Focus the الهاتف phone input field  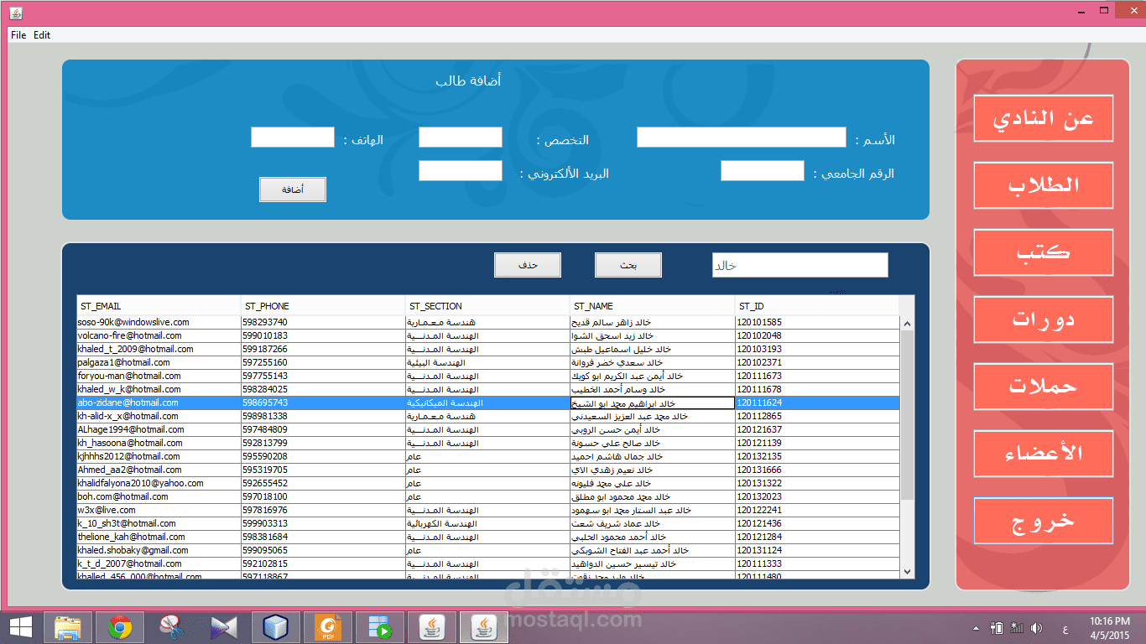pos(293,138)
